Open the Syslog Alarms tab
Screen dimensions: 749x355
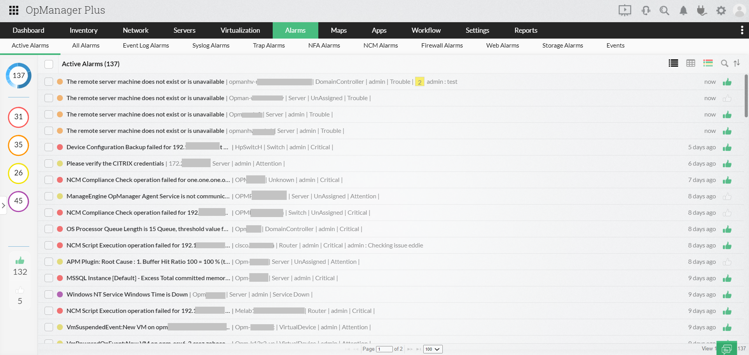[211, 46]
